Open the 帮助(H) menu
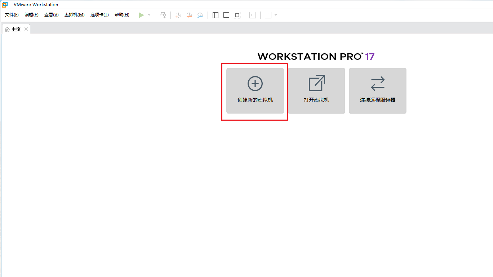The height and width of the screenshot is (277, 493). click(x=122, y=15)
